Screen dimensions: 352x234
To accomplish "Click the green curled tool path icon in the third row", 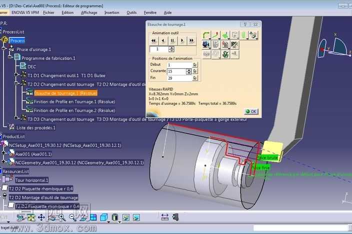I will tap(225, 54).
